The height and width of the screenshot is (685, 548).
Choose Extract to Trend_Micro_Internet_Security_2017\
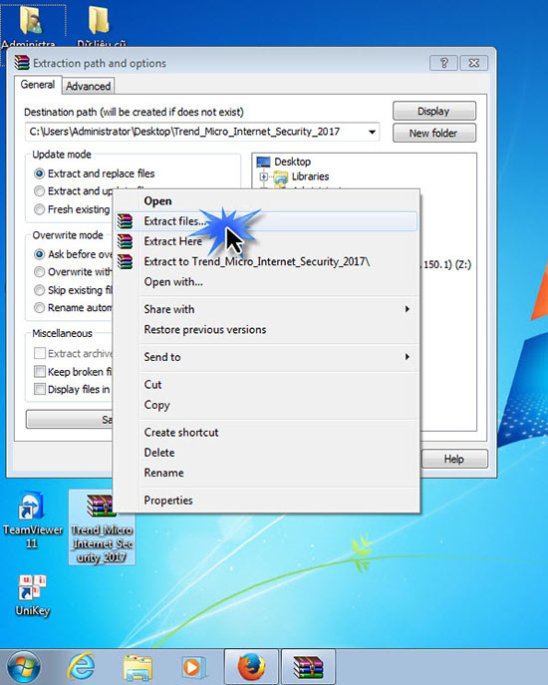(266, 261)
